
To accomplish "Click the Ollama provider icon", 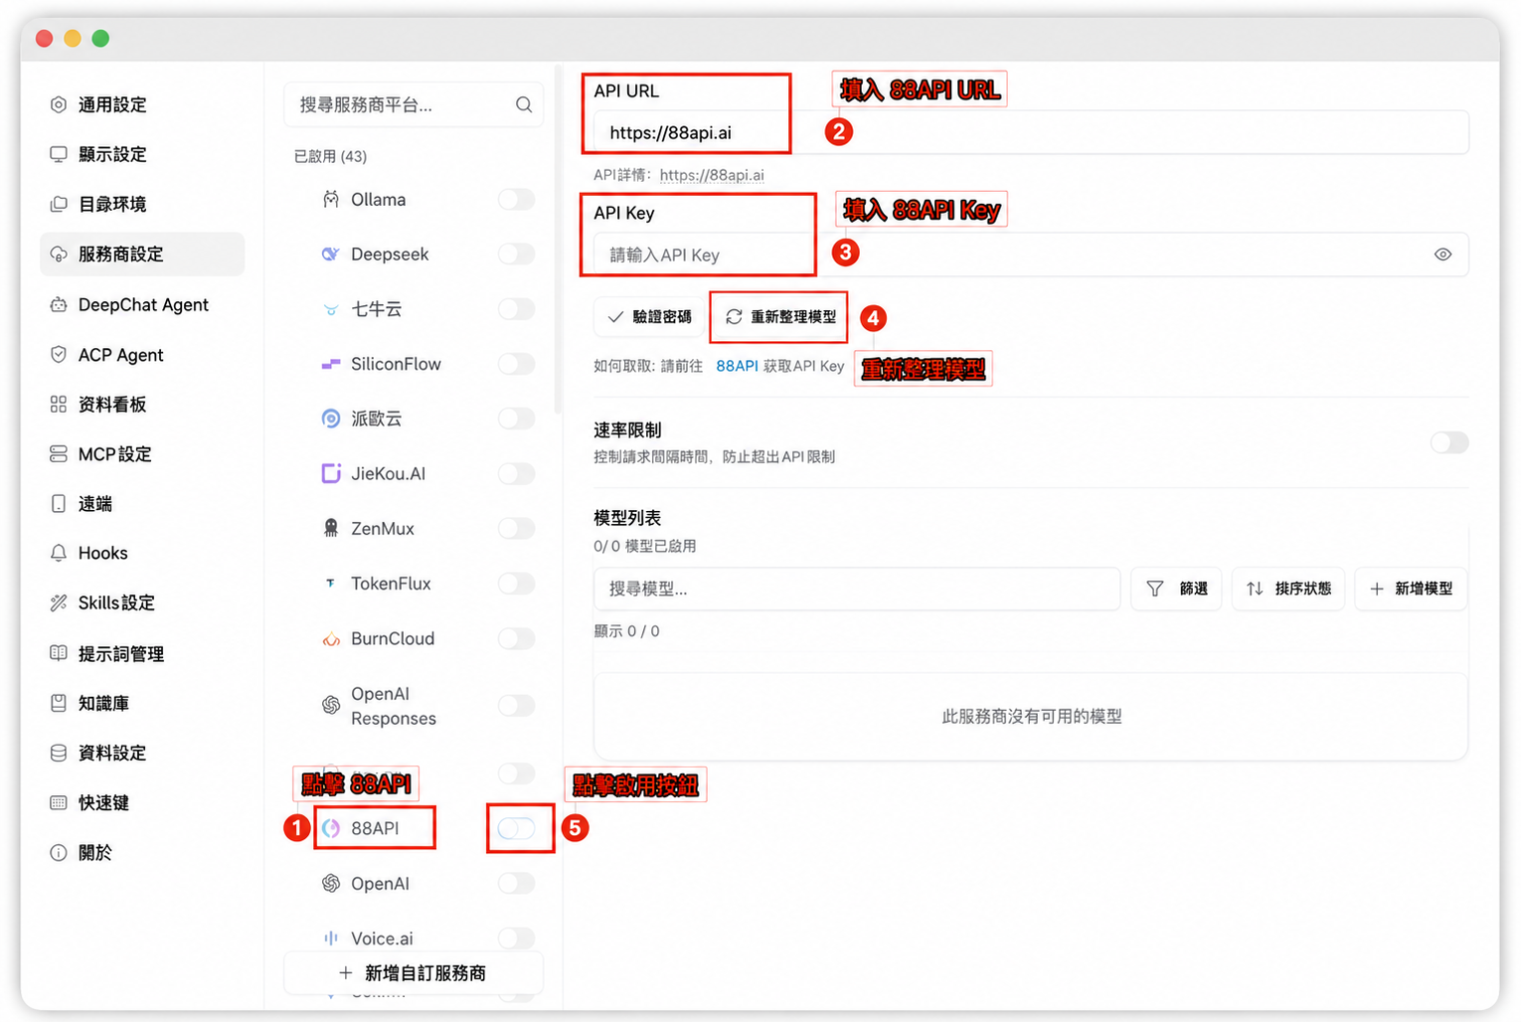I will pos(331,200).
